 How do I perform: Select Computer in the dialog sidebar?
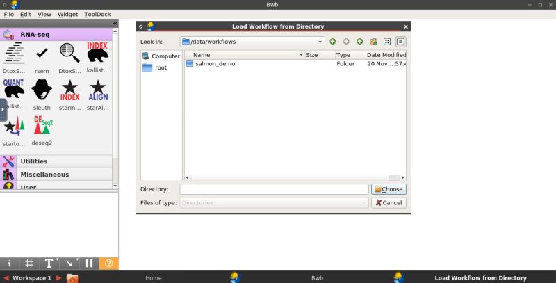pos(161,56)
